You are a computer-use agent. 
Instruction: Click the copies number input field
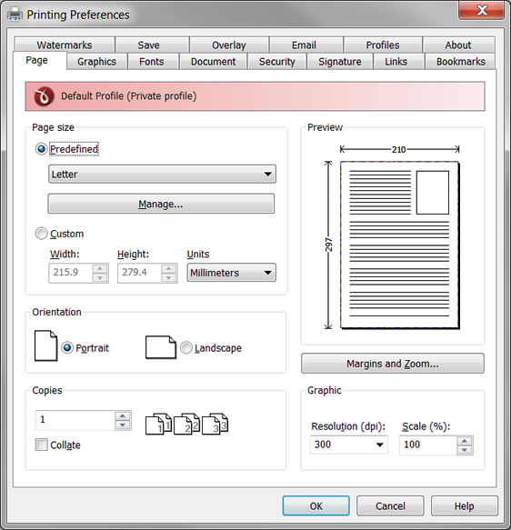(75, 420)
